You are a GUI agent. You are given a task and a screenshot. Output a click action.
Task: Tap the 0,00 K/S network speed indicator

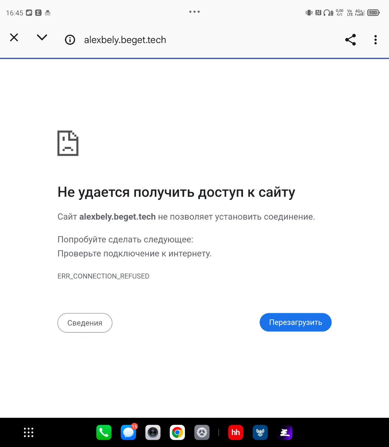point(340,13)
